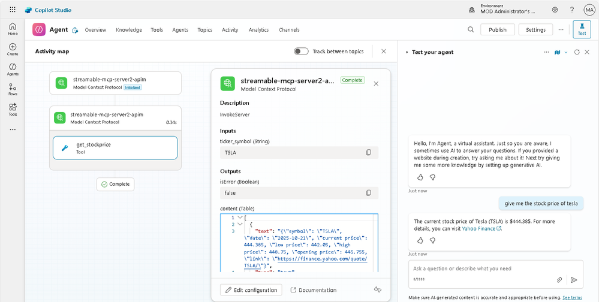Viewport: 599px width, 302px height.
Task: Open the Knowledge tab
Action: pyautogui.click(x=129, y=30)
